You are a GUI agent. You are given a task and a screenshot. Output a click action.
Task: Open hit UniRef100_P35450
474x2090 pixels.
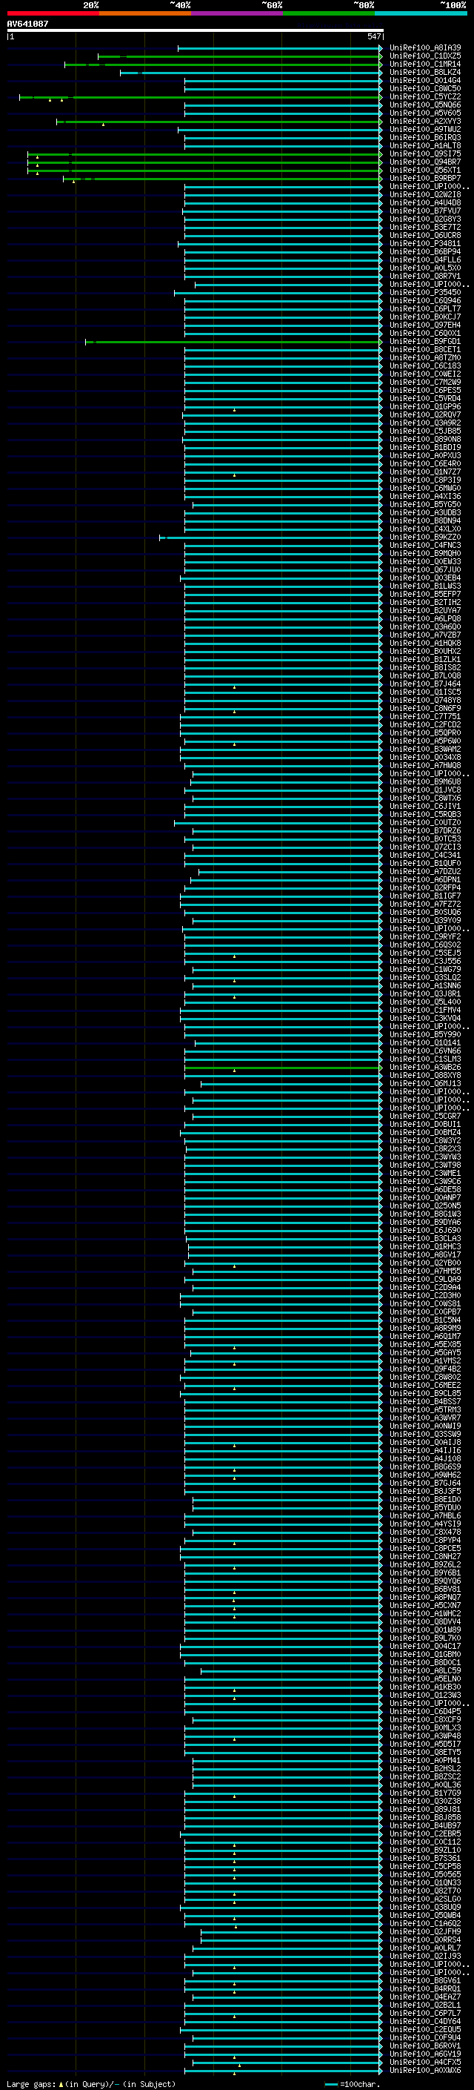424,292
